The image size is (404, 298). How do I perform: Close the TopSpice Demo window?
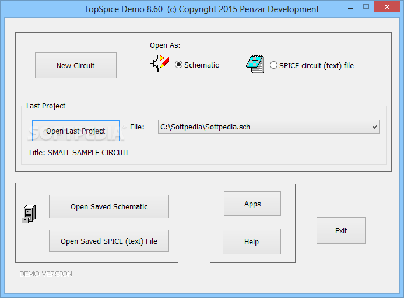pyautogui.click(x=387, y=6)
